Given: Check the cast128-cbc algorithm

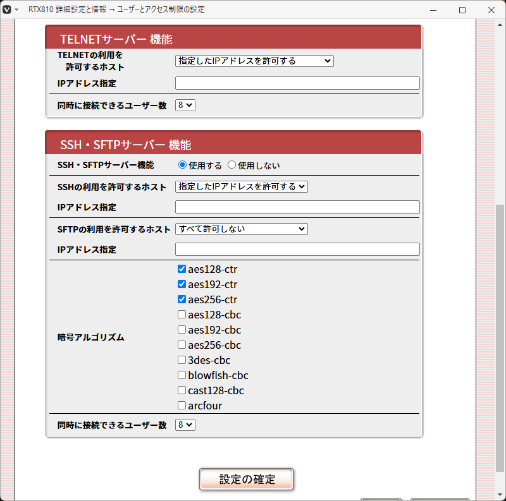Looking at the screenshot, I should tap(182, 390).
